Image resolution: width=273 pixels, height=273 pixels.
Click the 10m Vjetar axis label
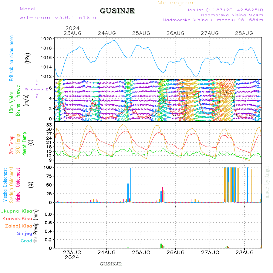point(11,103)
